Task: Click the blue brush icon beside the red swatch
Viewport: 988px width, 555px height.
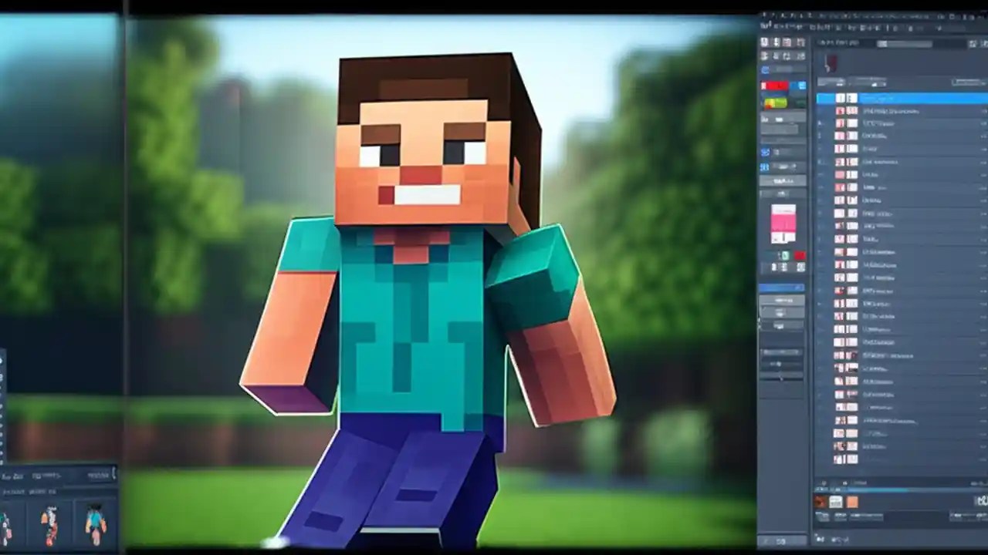Action: click(799, 86)
